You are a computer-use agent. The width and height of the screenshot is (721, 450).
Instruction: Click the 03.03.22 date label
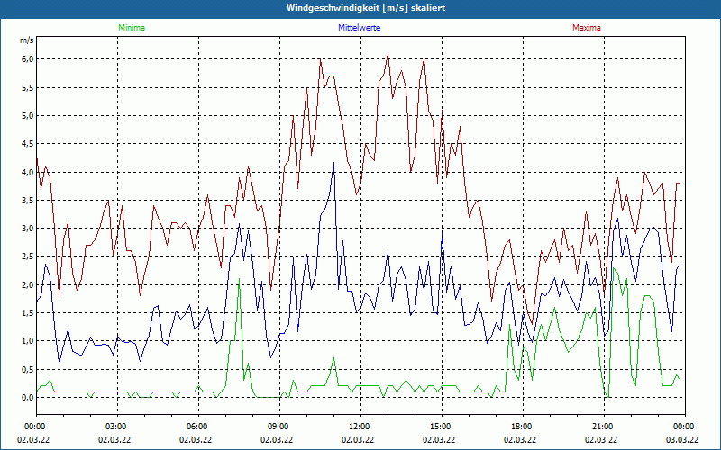[x=682, y=439]
